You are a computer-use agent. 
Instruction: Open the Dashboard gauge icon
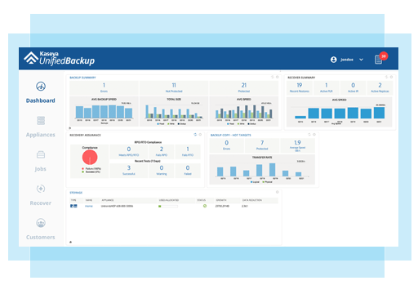(41, 87)
